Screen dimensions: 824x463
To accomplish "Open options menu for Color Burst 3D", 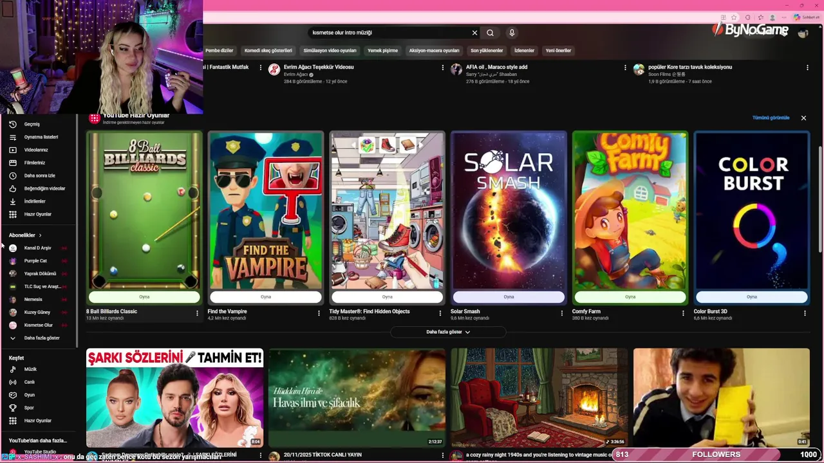I will pyautogui.click(x=805, y=313).
